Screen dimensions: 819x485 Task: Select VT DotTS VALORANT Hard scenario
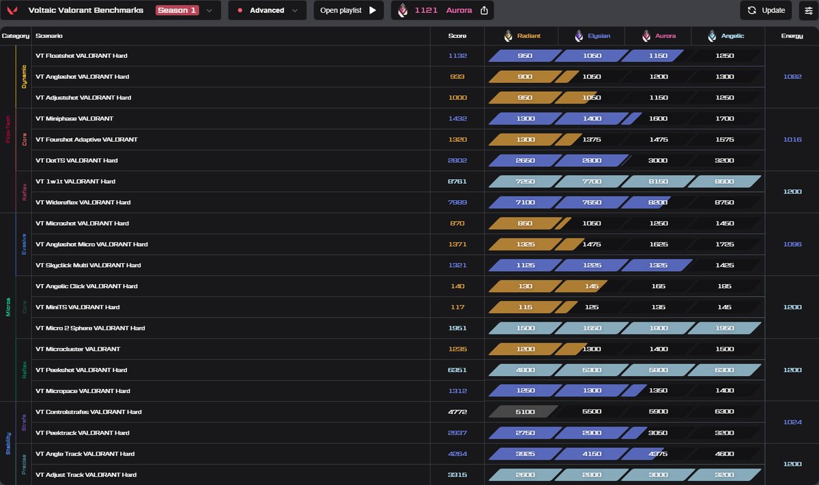76,161
